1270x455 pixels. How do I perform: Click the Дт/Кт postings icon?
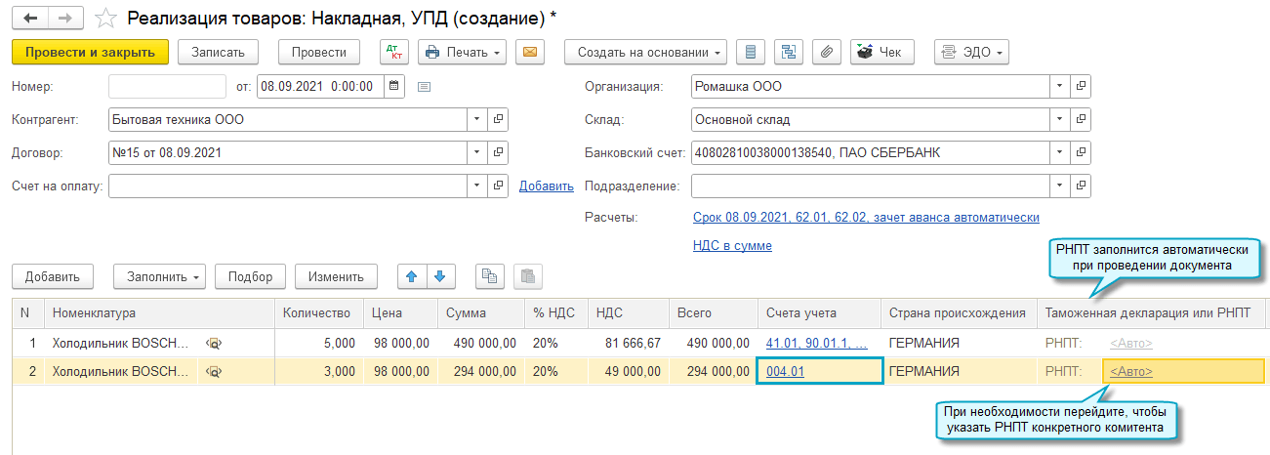394,52
